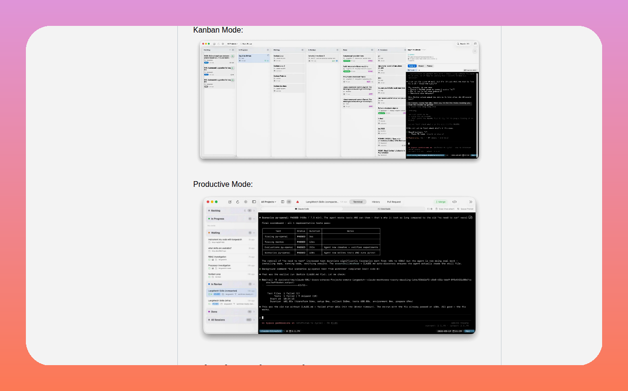Click the terminal prompt input line
The height and width of the screenshot is (391, 628).
(367, 317)
